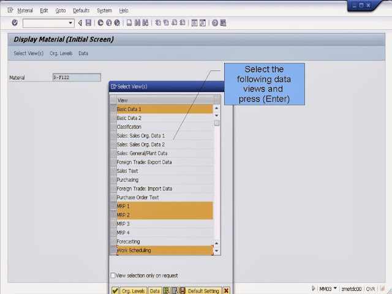Click the green Back arrow icon

[100, 23]
